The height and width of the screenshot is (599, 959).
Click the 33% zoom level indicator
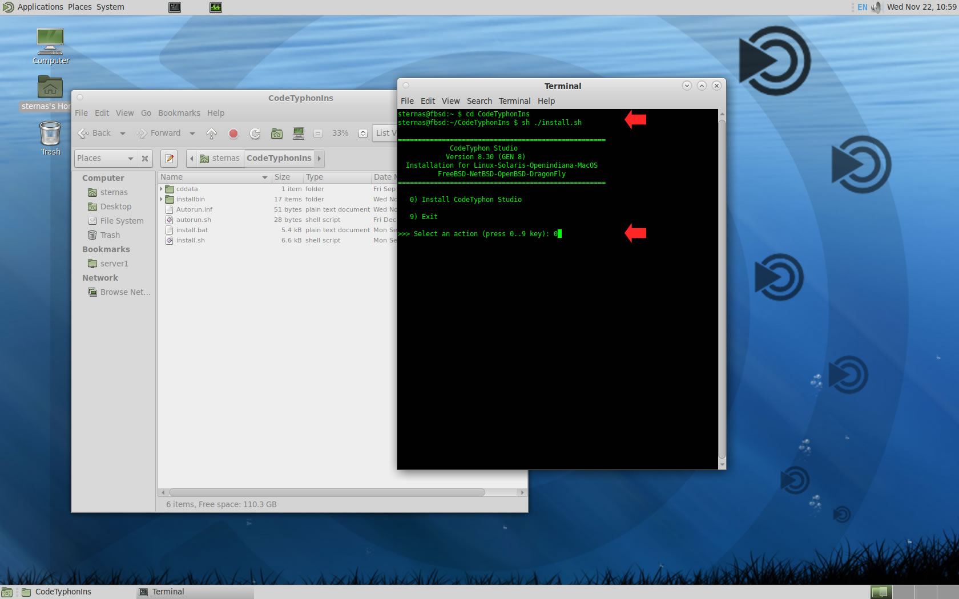(340, 133)
